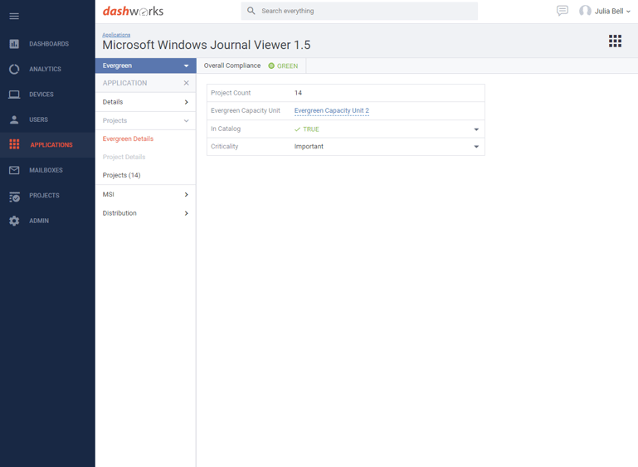Click the Users person icon
This screenshot has height=467, width=638.
14,119
